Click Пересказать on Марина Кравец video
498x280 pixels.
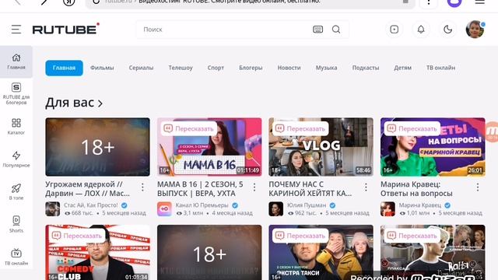(412, 128)
